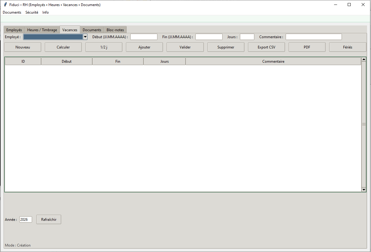371x252 pixels.
Task: Click inside the Début date input field
Action: coord(144,37)
